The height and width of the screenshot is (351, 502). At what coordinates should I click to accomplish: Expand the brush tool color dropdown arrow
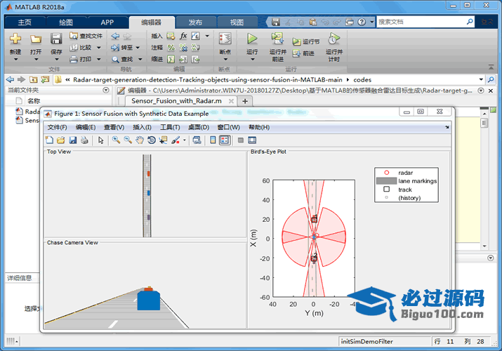185,140
